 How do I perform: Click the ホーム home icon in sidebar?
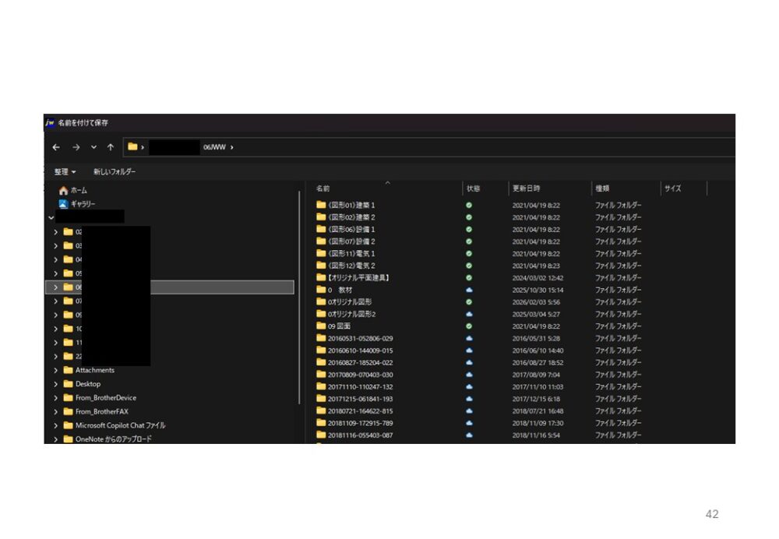pos(64,190)
